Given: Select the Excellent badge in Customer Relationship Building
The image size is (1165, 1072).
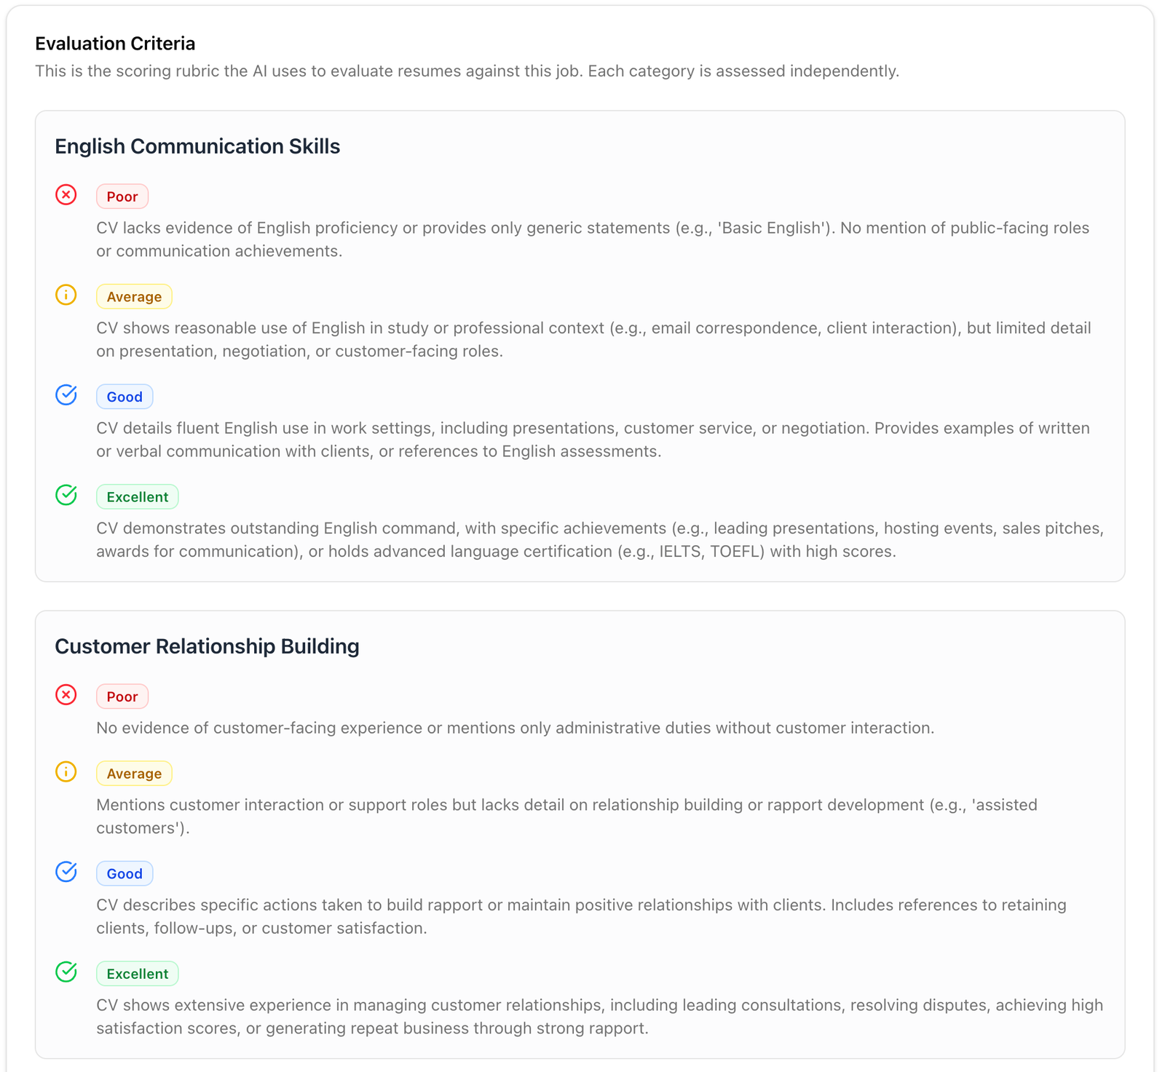Looking at the screenshot, I should 138,973.
